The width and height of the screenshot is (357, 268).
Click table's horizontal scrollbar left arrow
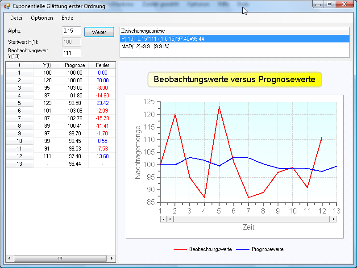[8, 259]
